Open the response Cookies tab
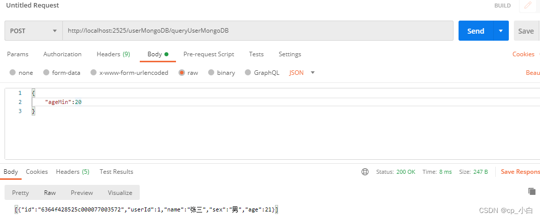 point(37,172)
